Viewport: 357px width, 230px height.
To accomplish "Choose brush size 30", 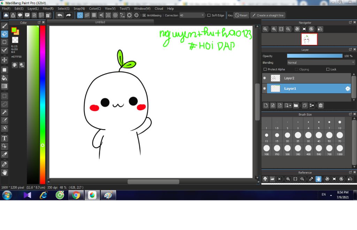I will pyautogui.click(x=308, y=137).
